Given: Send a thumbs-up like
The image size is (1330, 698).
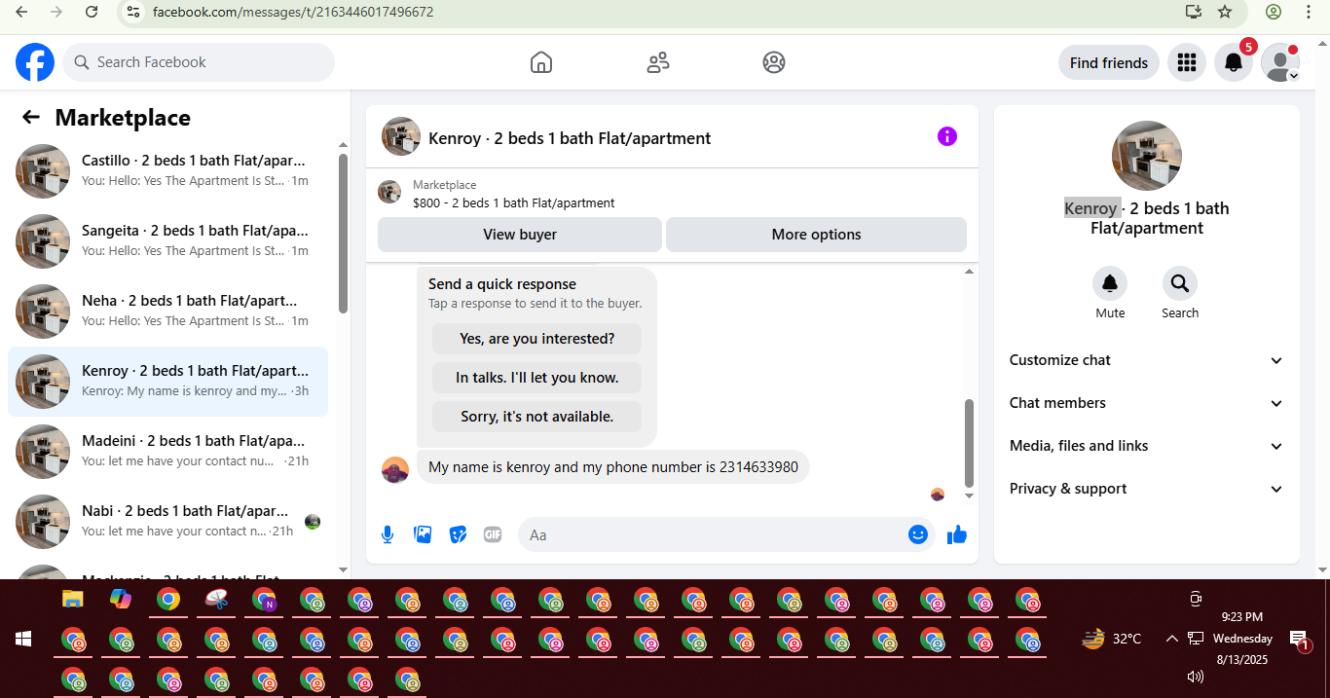Looking at the screenshot, I should pos(957,534).
